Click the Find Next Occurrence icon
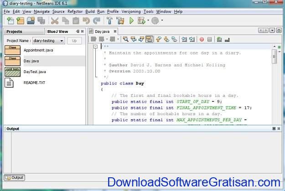285x191 pixels. point(141,39)
